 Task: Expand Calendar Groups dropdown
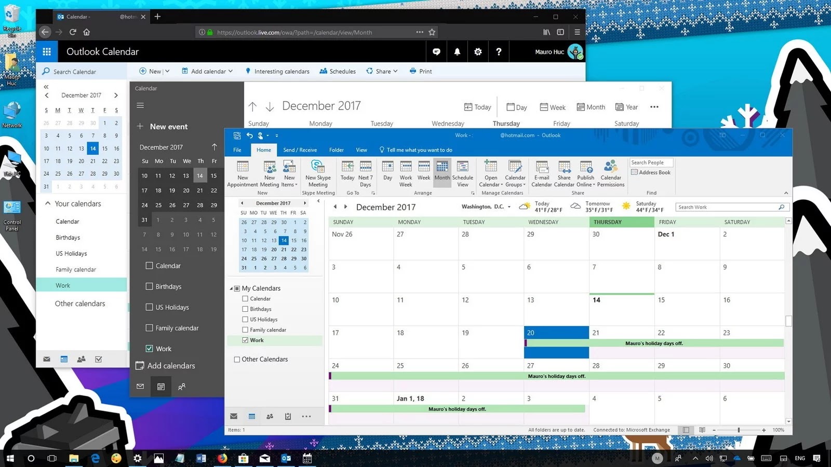[x=515, y=173]
